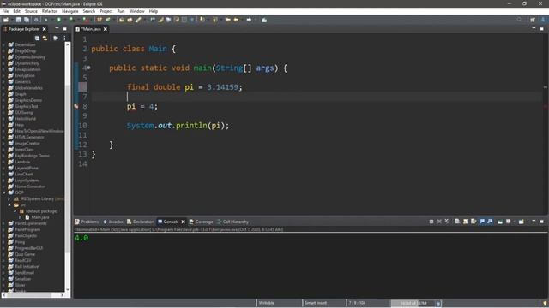Expand the JRE System Library node

tap(9, 198)
